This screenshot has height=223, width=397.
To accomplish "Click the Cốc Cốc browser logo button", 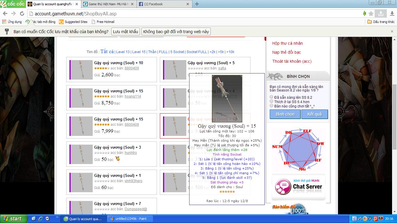I will click(13, 4).
